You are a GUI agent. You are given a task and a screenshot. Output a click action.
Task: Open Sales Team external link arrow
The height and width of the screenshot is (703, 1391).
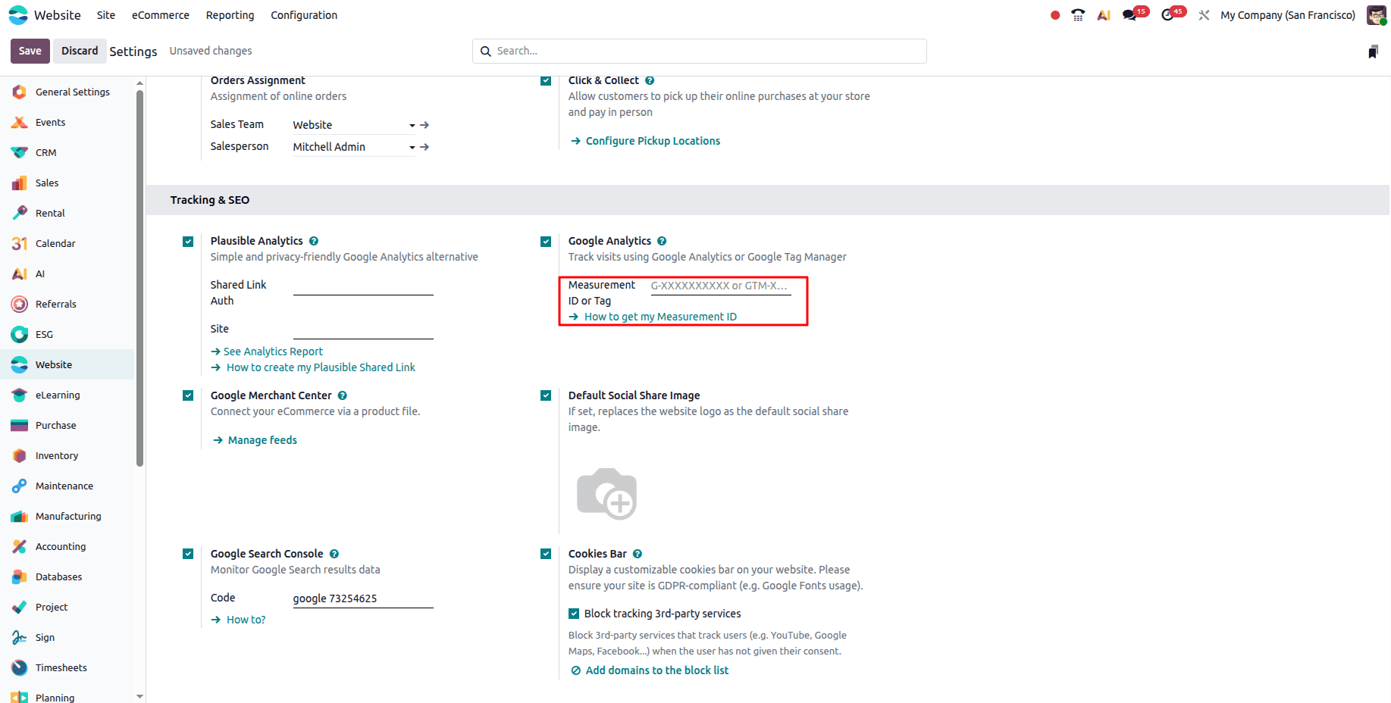click(425, 125)
